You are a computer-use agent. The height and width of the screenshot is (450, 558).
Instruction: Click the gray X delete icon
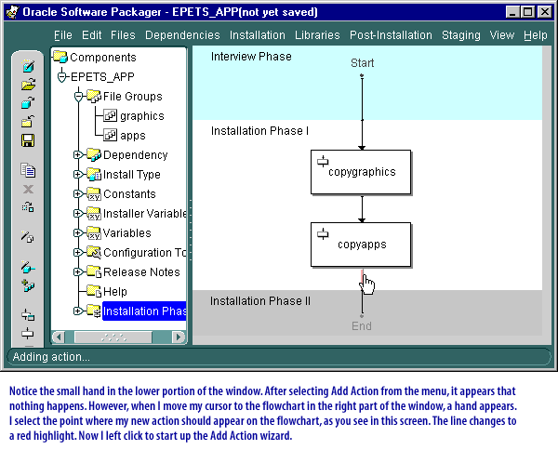tap(28, 190)
